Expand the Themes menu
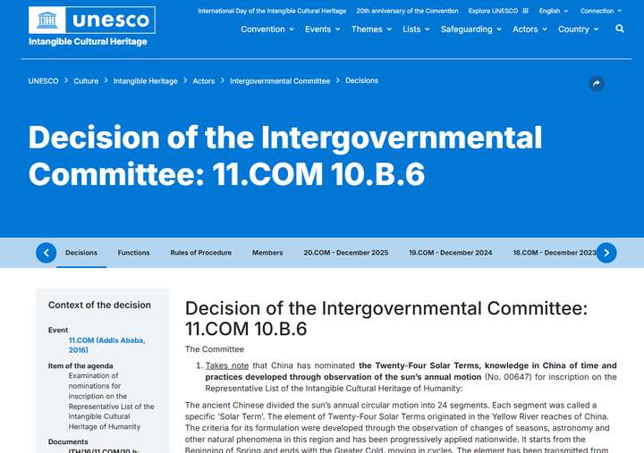 [371, 29]
